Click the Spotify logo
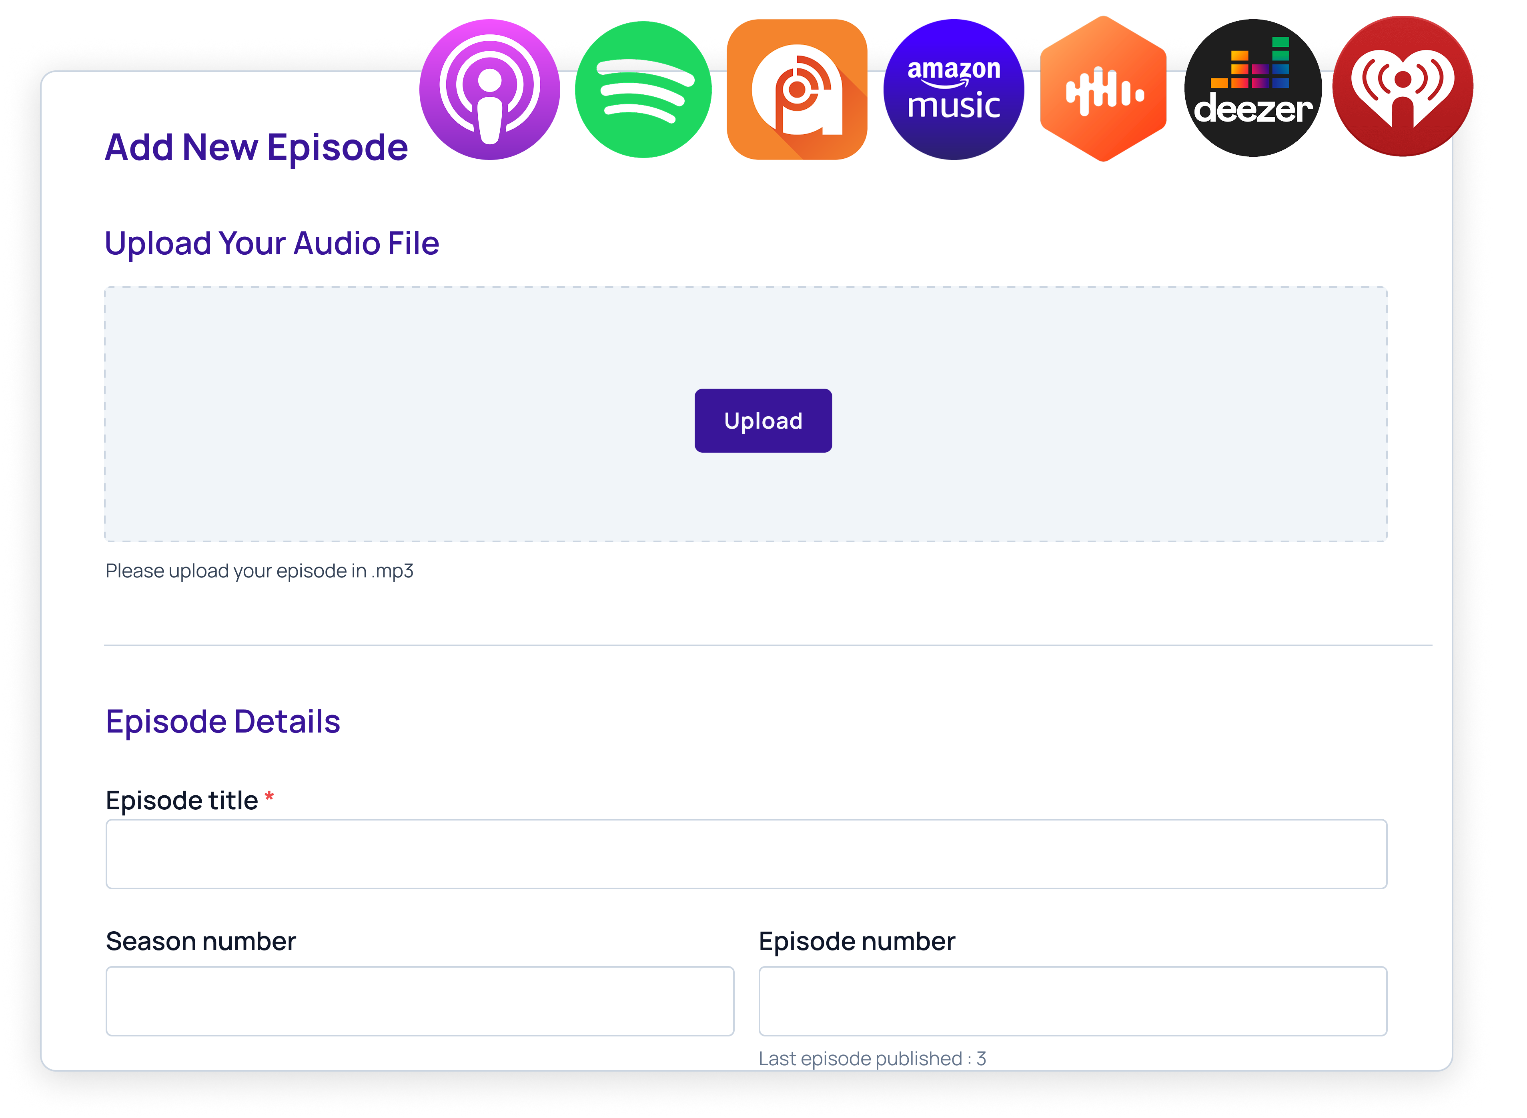The width and height of the screenshot is (1527, 1118). (643, 89)
